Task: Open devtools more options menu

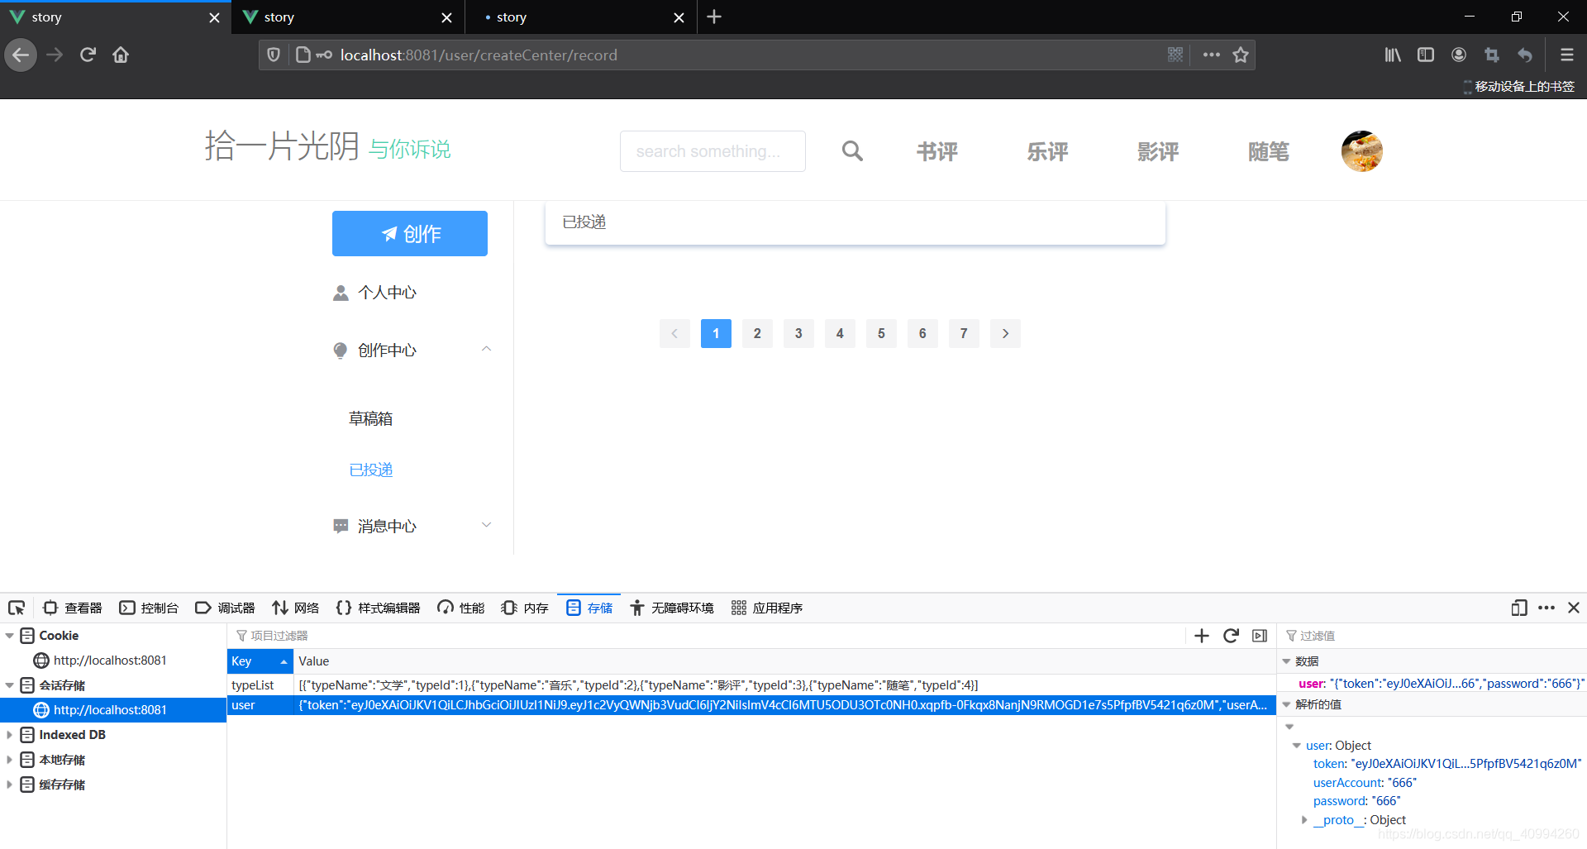Action: (x=1546, y=608)
